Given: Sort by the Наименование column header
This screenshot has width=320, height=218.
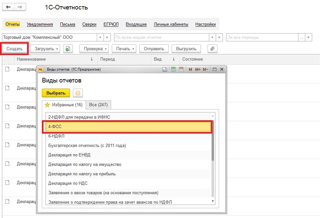Looking at the screenshot, I should 55,59.
